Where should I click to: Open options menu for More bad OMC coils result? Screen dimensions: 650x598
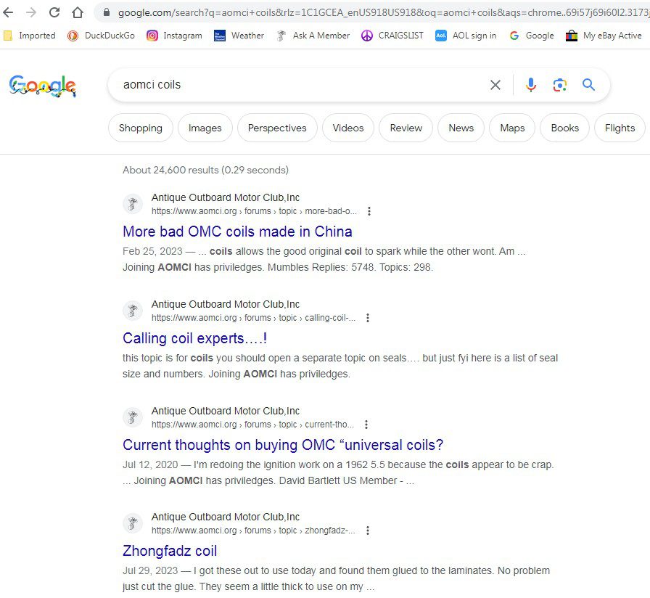coord(369,211)
